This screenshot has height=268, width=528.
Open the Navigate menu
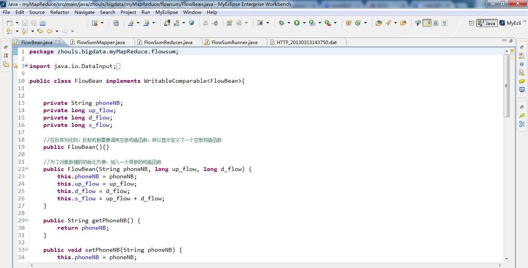[x=85, y=12]
